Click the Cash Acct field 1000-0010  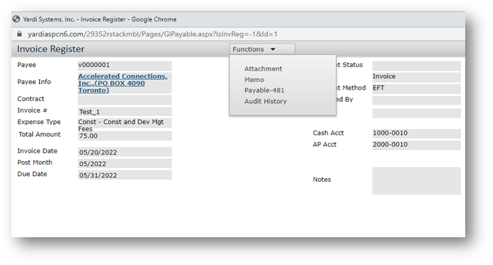pos(416,133)
